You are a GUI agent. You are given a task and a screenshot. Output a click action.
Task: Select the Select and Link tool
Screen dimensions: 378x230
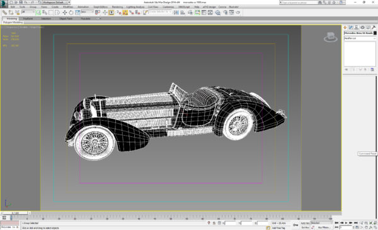point(4,13)
